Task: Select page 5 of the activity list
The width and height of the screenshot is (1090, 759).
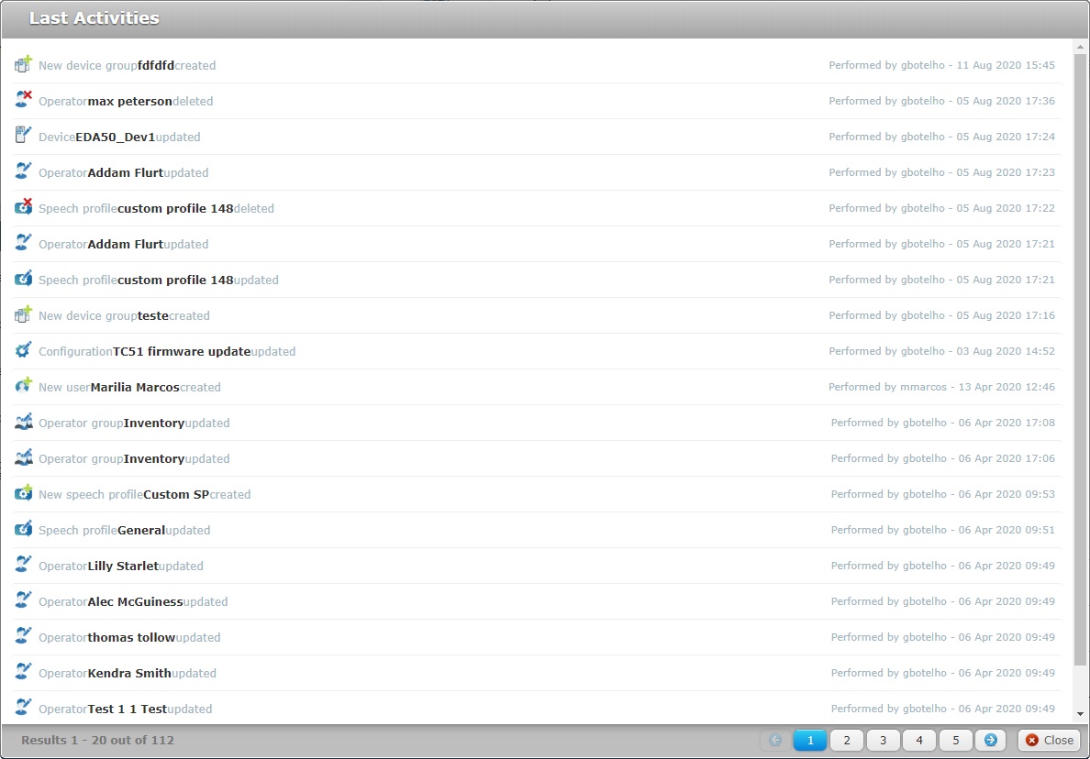Action: 955,740
